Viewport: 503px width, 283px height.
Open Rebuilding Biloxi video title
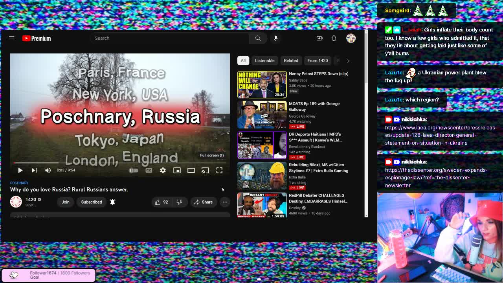click(x=319, y=168)
